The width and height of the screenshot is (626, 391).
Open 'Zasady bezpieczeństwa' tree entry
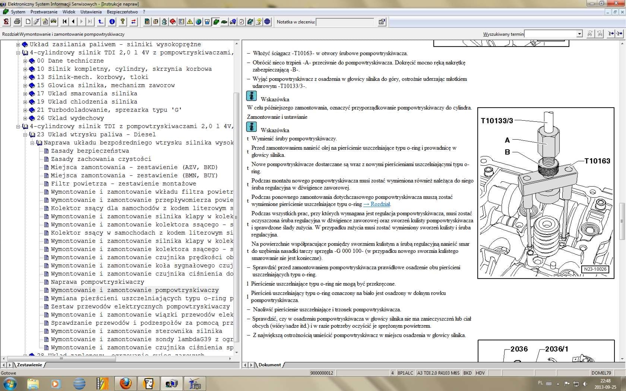tap(90, 151)
